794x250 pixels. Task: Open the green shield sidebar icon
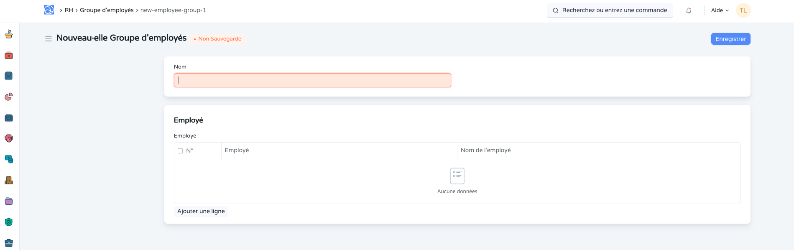point(9,222)
